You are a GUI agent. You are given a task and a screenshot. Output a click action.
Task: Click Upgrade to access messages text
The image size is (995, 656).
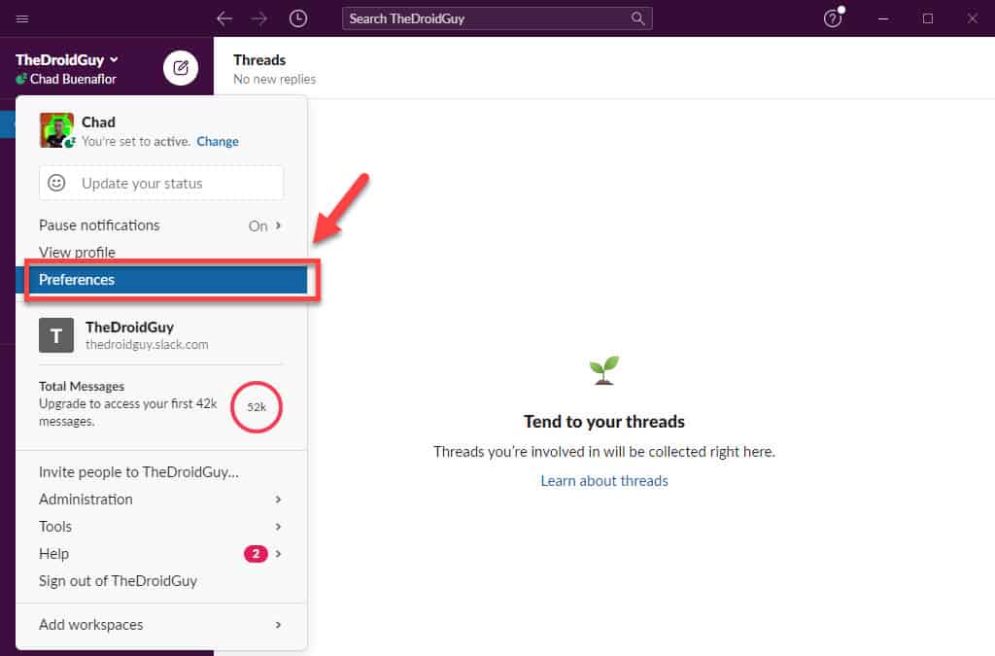tap(127, 412)
